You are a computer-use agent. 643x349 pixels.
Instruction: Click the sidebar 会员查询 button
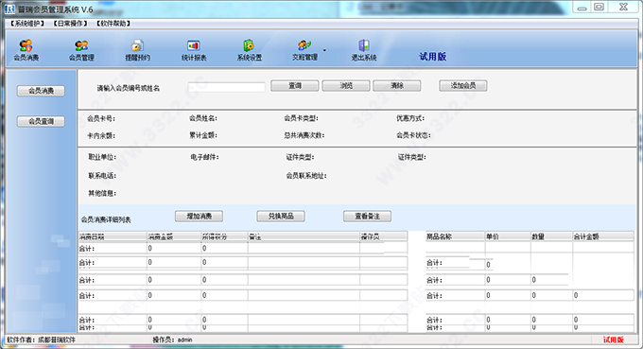point(41,121)
